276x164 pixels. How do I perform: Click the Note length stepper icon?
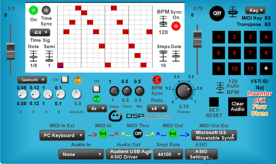(33, 56)
